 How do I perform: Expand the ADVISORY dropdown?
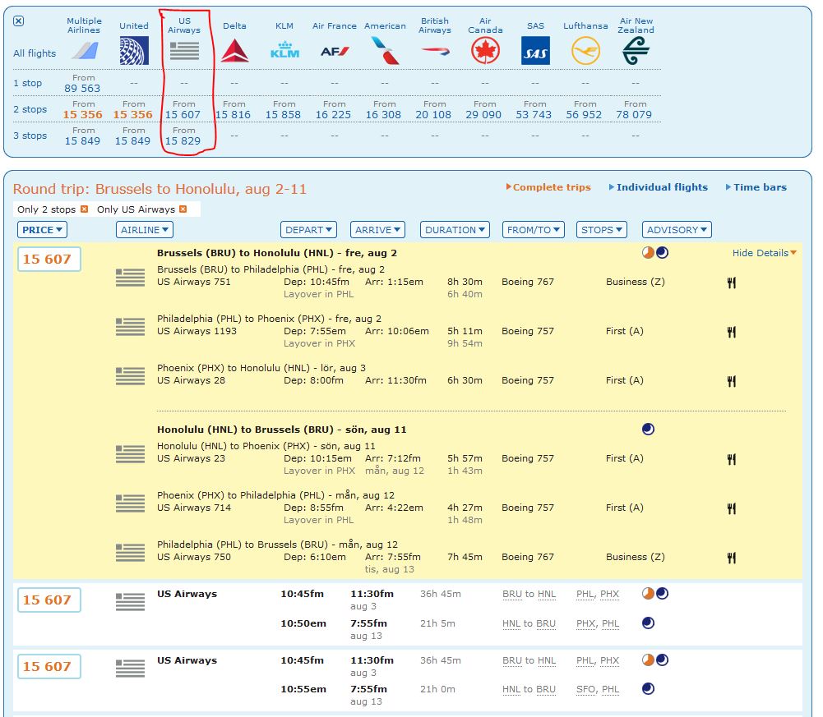tap(677, 230)
